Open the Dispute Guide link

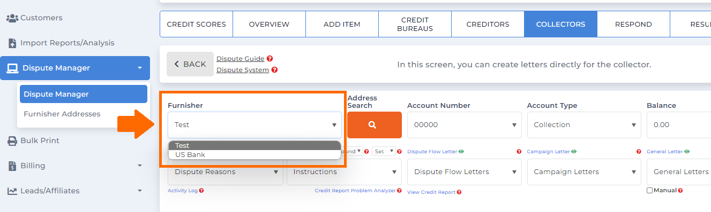point(241,59)
